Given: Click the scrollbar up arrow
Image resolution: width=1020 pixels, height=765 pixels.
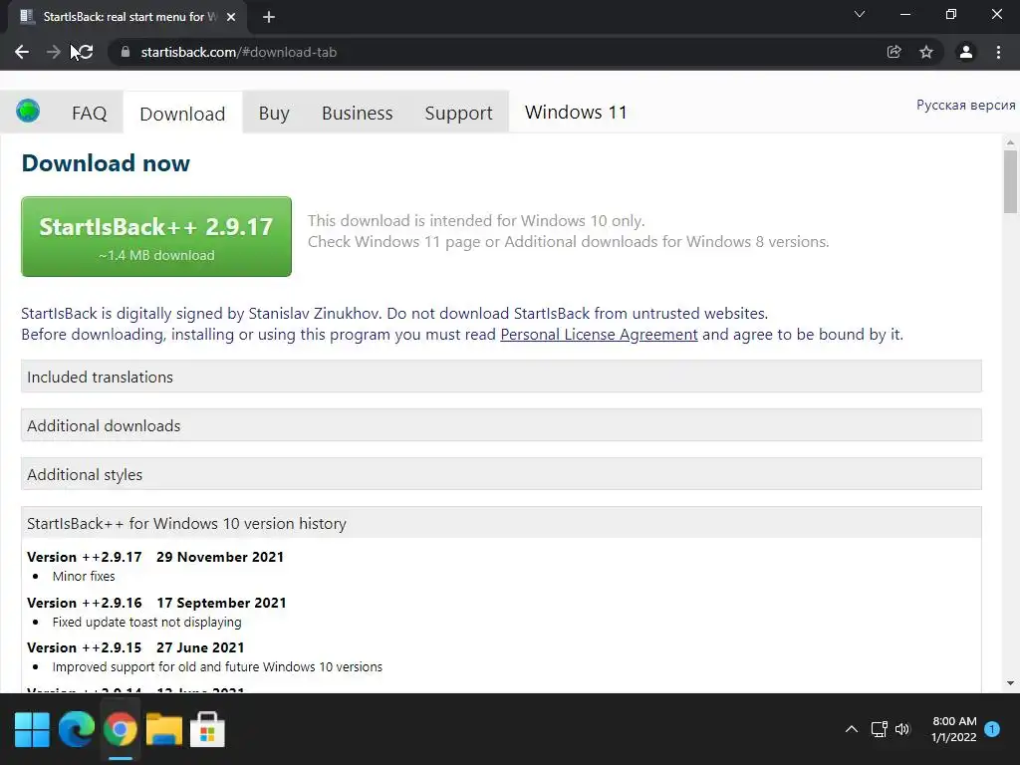Looking at the screenshot, I should (1010, 142).
